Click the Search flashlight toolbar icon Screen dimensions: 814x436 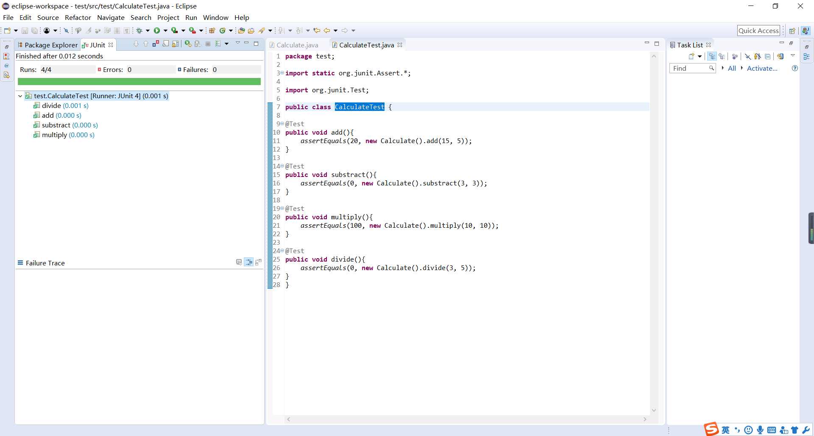point(262,30)
